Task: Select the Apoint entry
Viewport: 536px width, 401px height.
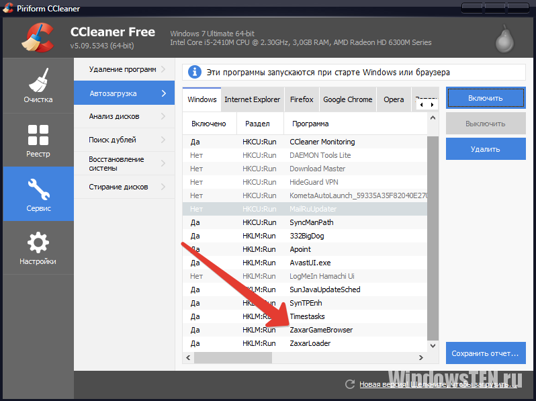Action: [x=305, y=249]
